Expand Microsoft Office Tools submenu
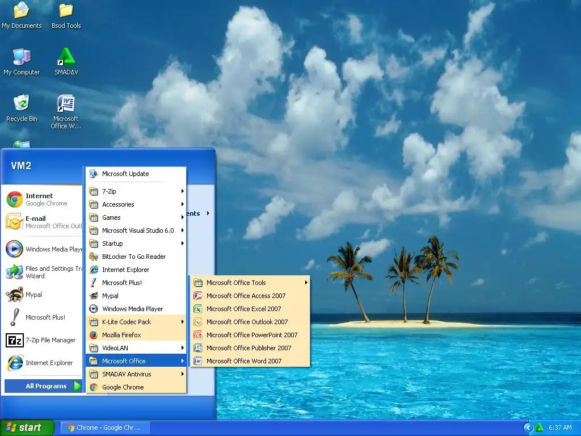The height and width of the screenshot is (436, 581). (250, 283)
